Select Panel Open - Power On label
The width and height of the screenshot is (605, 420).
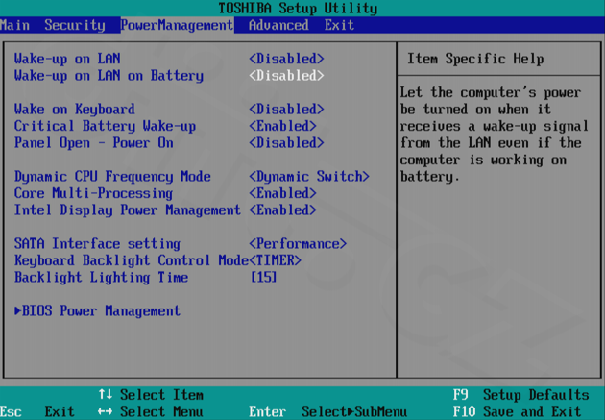[x=94, y=143]
